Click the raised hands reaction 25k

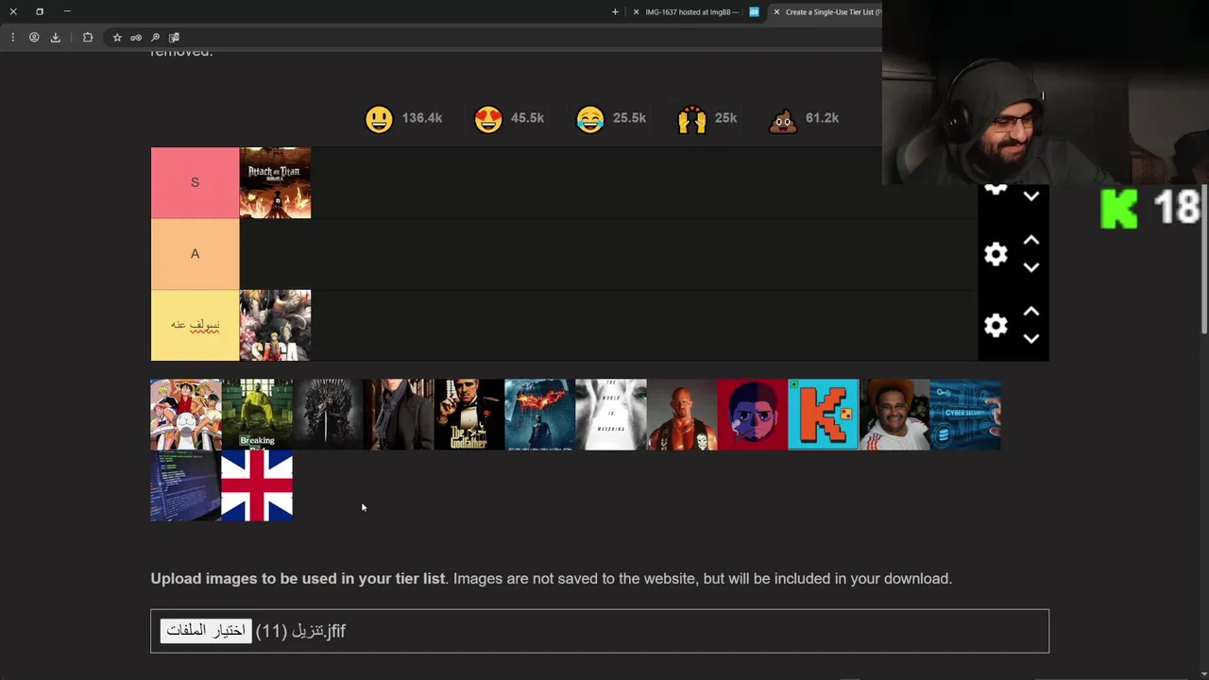click(x=707, y=119)
